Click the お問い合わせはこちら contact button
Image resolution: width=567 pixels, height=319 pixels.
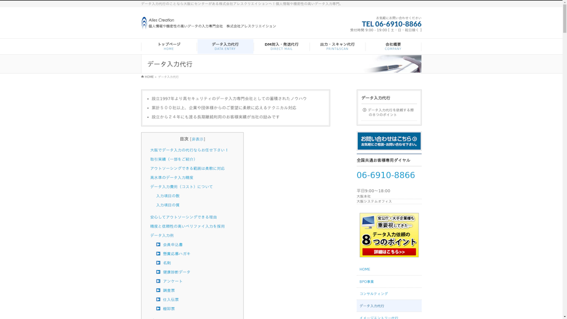point(389,140)
